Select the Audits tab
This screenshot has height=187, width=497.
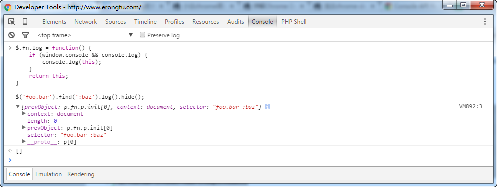click(235, 22)
